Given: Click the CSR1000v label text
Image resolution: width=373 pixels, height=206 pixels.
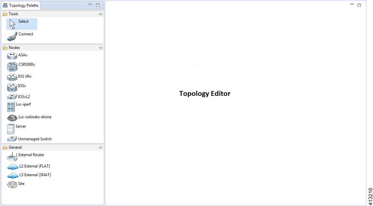Looking at the screenshot, I should (27, 64).
